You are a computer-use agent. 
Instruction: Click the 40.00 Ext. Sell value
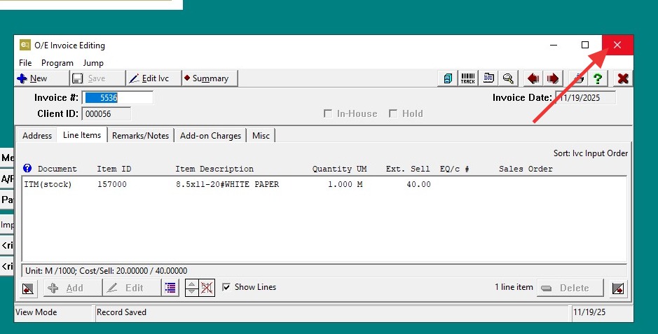tap(418, 184)
